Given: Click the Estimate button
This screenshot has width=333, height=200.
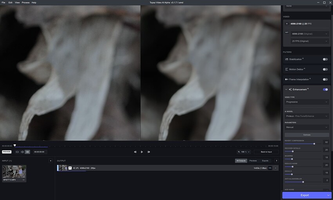Looking at the screenshot, I should [x=307, y=135].
